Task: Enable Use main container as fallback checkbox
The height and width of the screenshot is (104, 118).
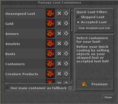Action: [8, 88]
